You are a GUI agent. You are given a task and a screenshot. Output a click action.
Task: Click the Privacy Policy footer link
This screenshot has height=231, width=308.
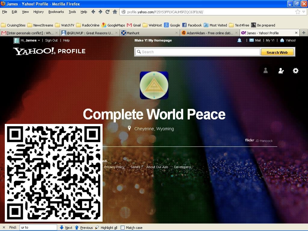[x=115, y=167]
